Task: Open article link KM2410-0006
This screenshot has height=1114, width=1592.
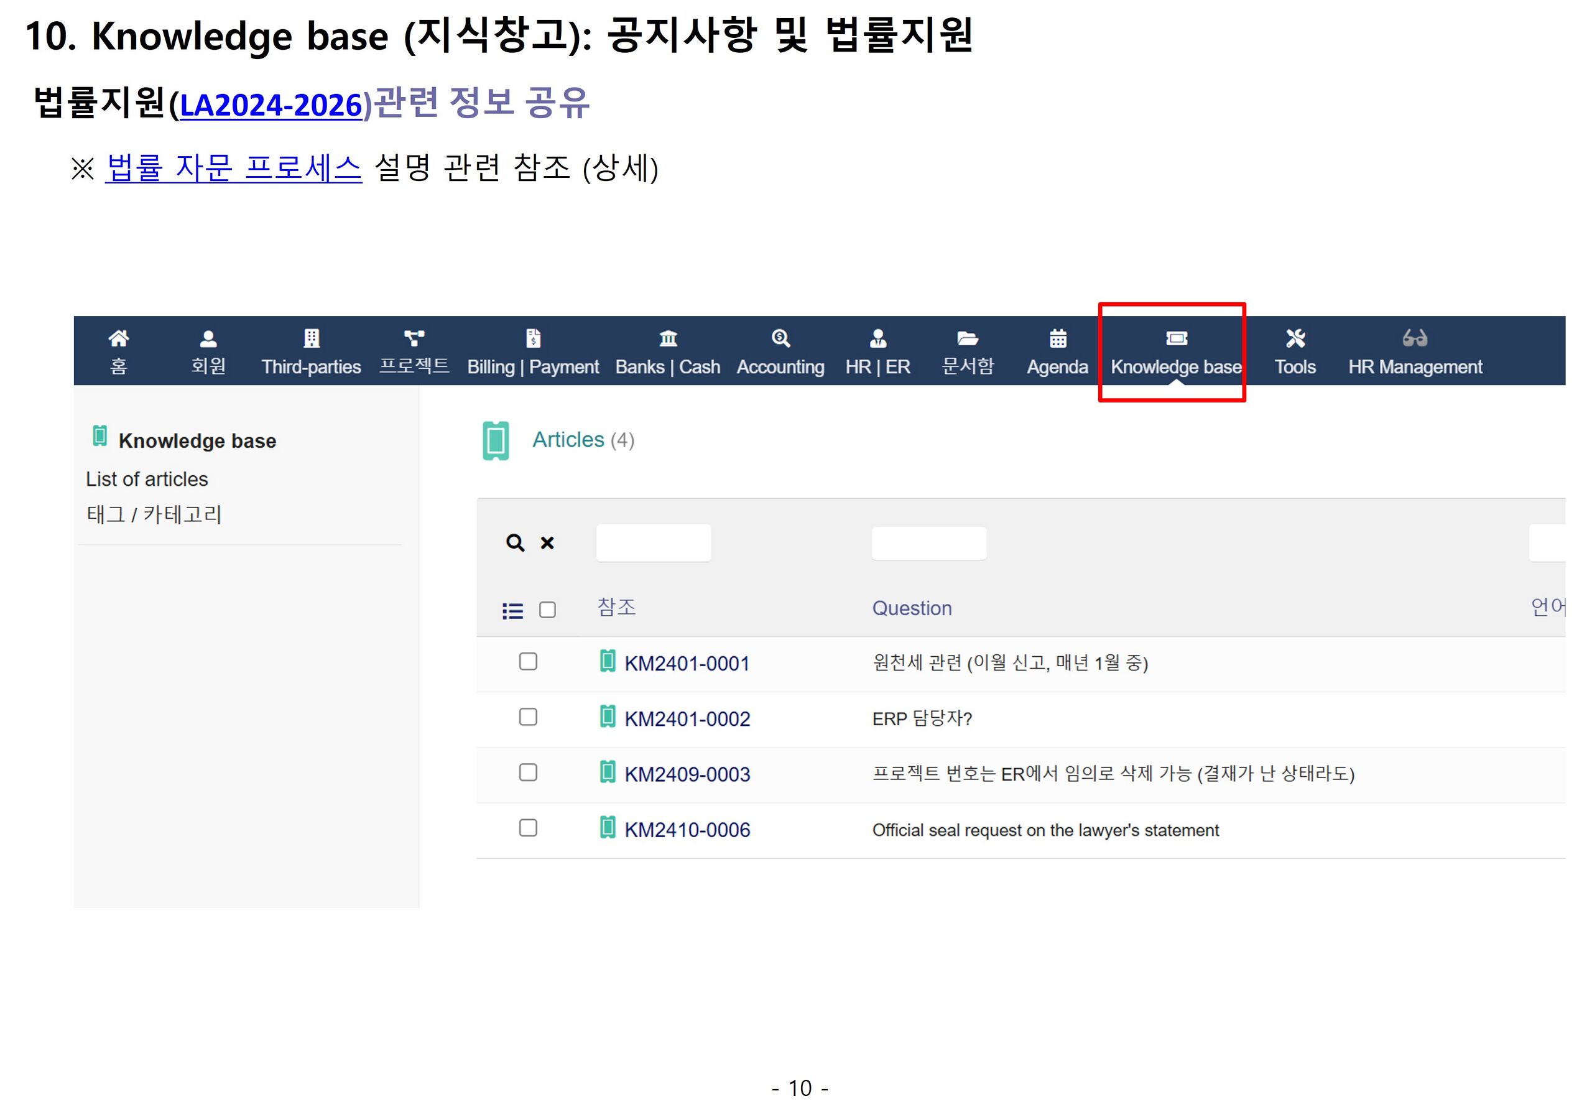Action: pos(687,830)
